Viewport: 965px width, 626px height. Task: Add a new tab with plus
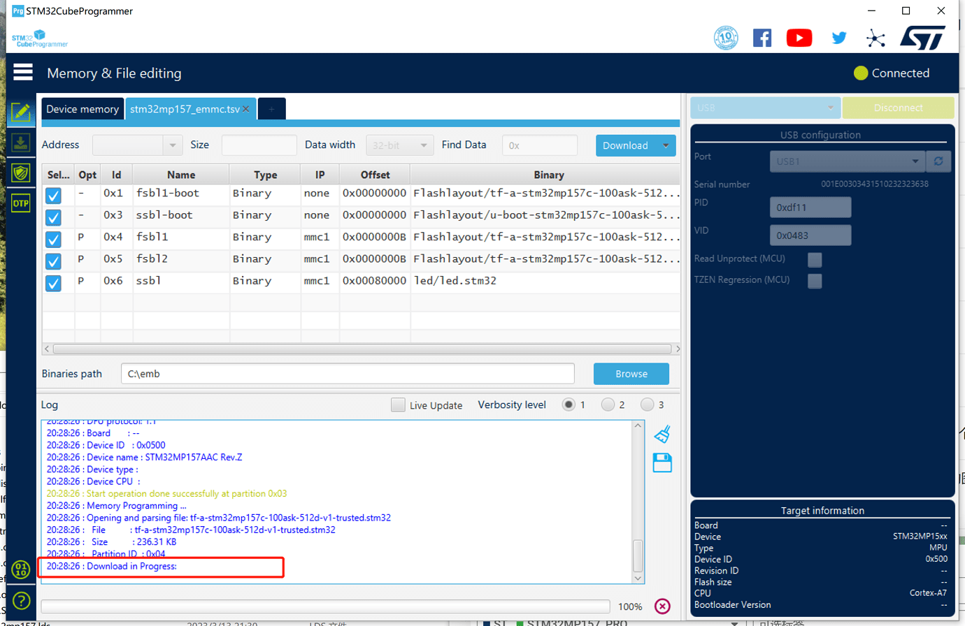[271, 109]
